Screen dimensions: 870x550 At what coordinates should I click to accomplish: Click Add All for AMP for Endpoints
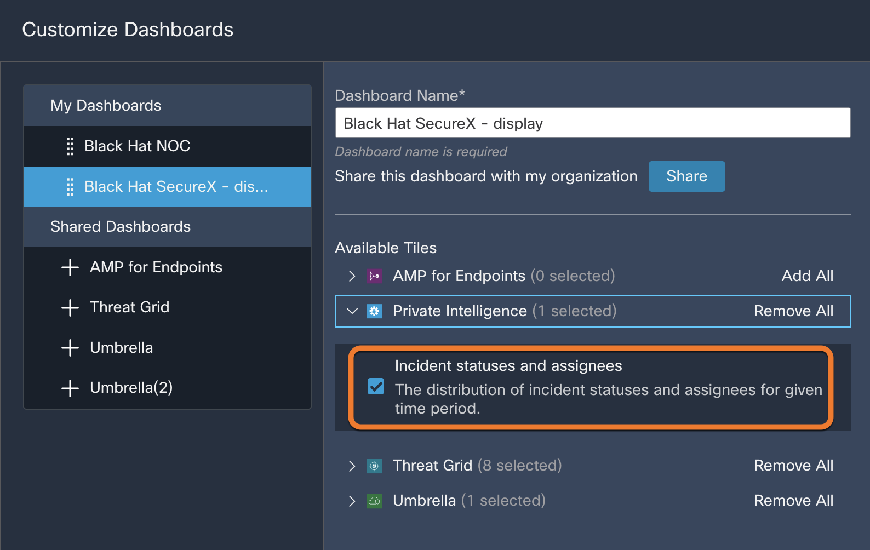807,276
